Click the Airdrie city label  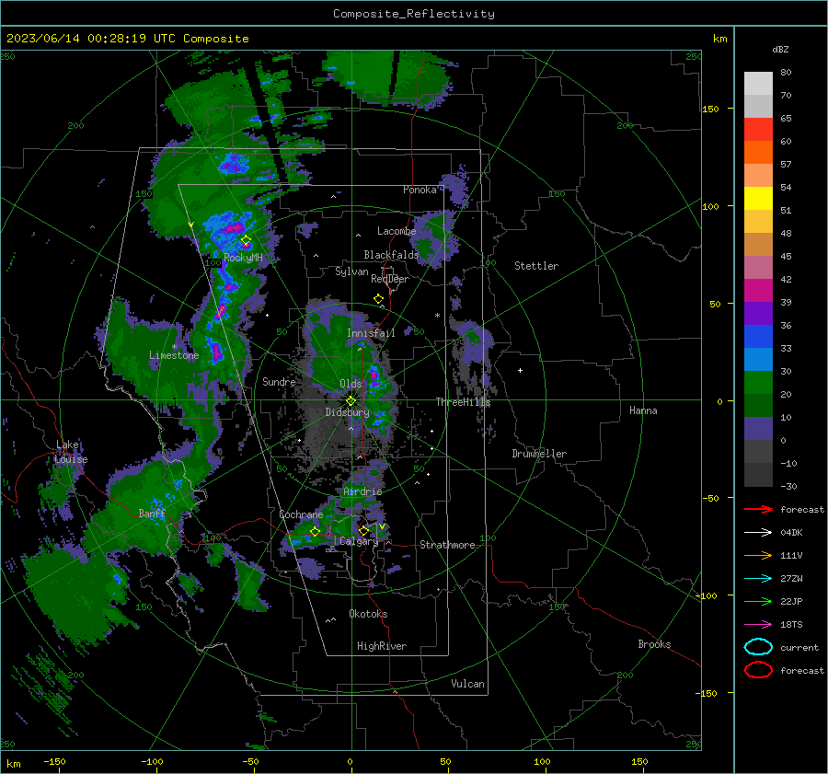(x=362, y=491)
